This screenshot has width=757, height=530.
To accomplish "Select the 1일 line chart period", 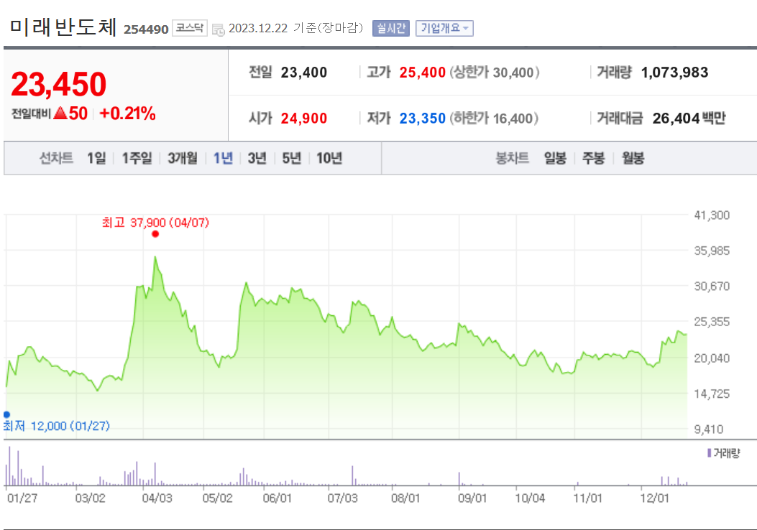I will tap(96, 158).
